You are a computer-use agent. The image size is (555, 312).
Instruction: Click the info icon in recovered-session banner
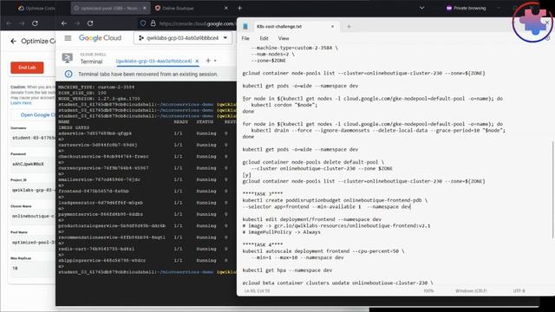pos(69,74)
